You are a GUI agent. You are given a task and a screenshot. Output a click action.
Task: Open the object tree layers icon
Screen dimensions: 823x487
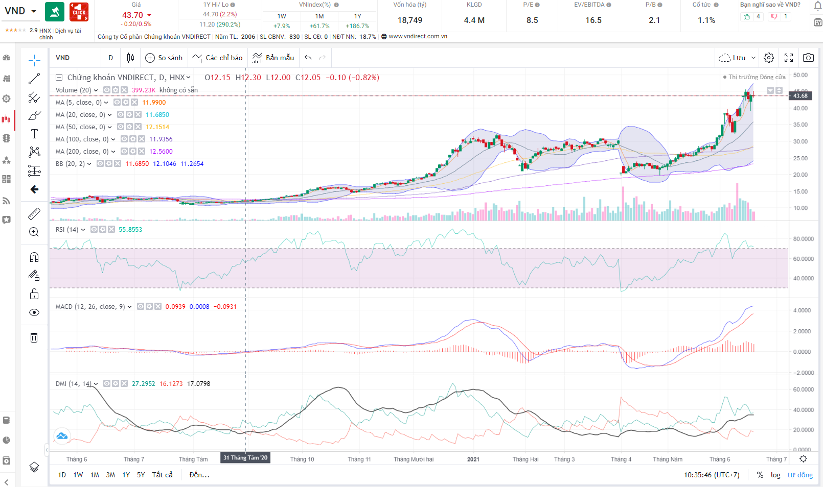pos(34,467)
